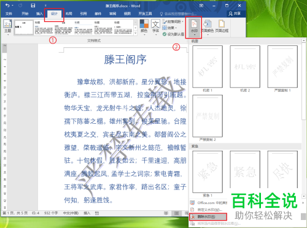Screen dimensions: 307x228
Task: Expand the Office.com watermarks submenu arrow
Action: pos(303,203)
